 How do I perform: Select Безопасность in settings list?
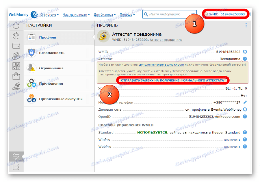(x=59, y=53)
